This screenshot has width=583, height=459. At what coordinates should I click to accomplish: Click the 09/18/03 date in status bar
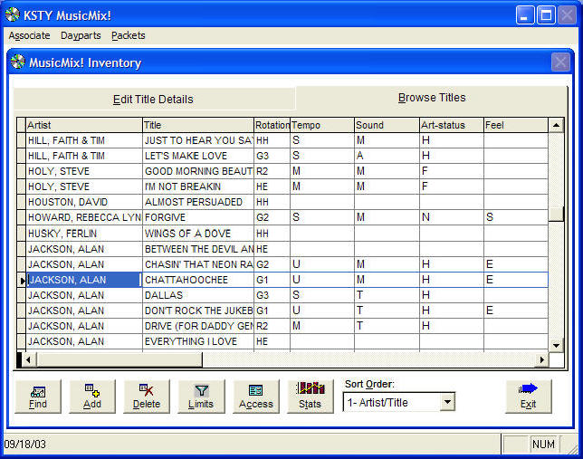pyautogui.click(x=25, y=445)
